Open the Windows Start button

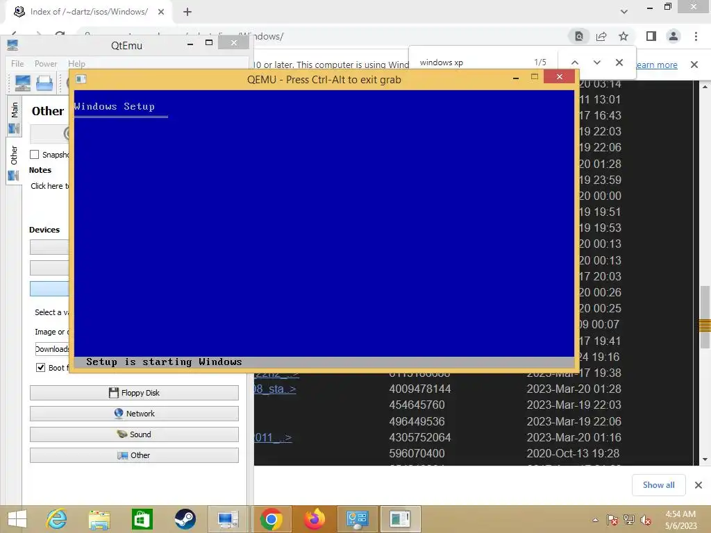tap(17, 519)
